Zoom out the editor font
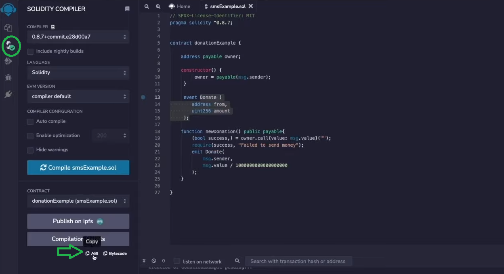Screen dimensions: 504x274 (147, 6)
